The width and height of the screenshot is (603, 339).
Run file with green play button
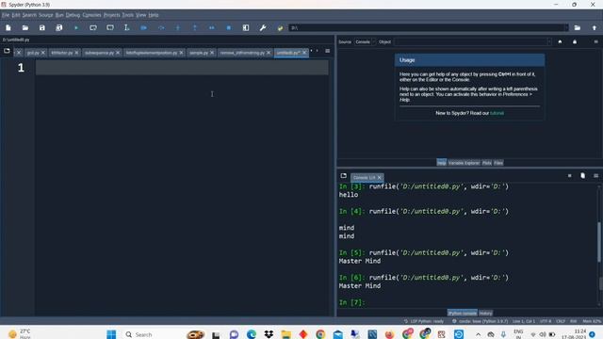76,27
